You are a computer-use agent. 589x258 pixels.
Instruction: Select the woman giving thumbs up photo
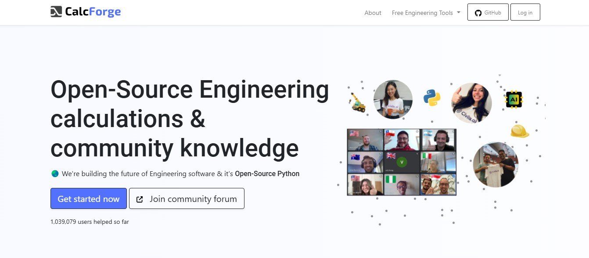471,103
